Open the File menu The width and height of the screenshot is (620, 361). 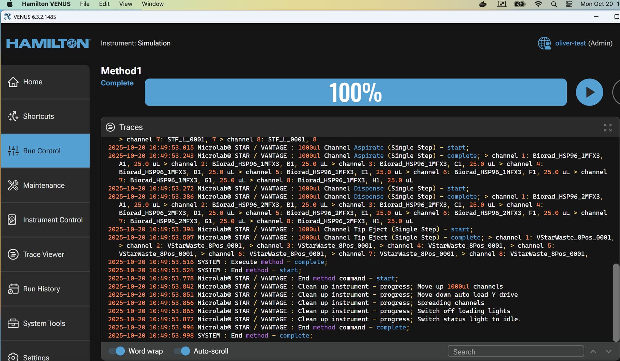click(x=85, y=4)
